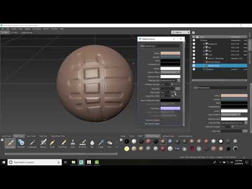Switch to the Lighting Presets tab
The image size is (252, 189).
coord(168,136)
